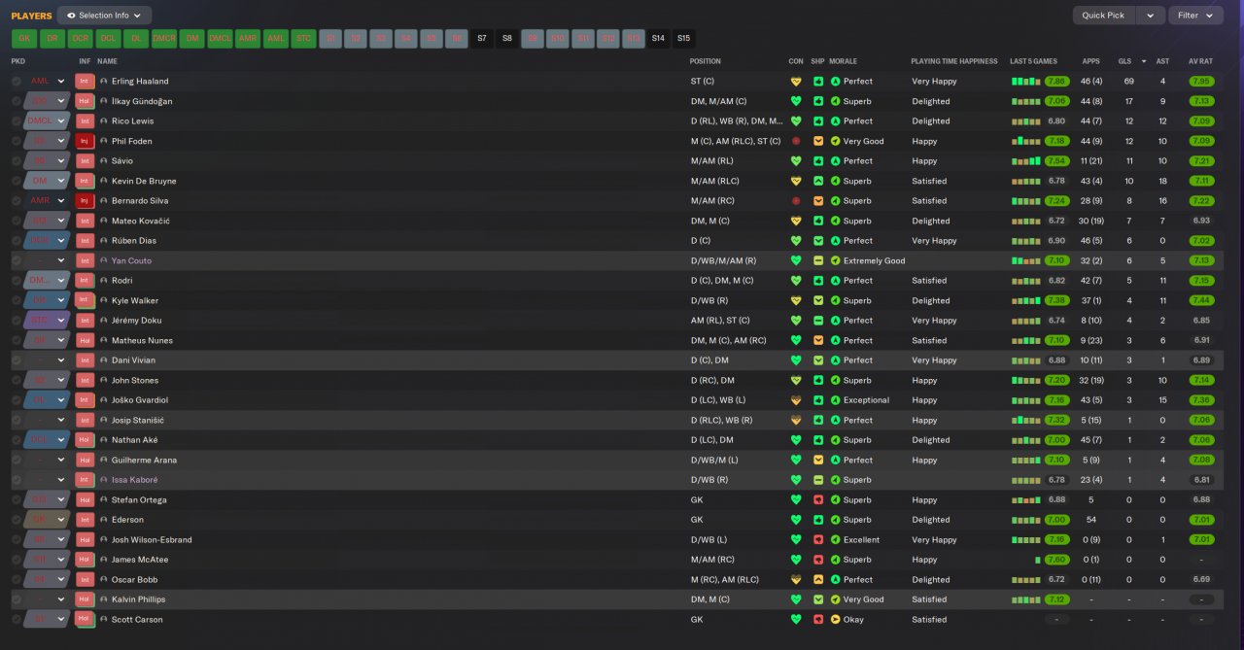The image size is (1244, 650).
Task: Click Stefan Ortega's red match sharpness icon
Action: [x=818, y=499]
